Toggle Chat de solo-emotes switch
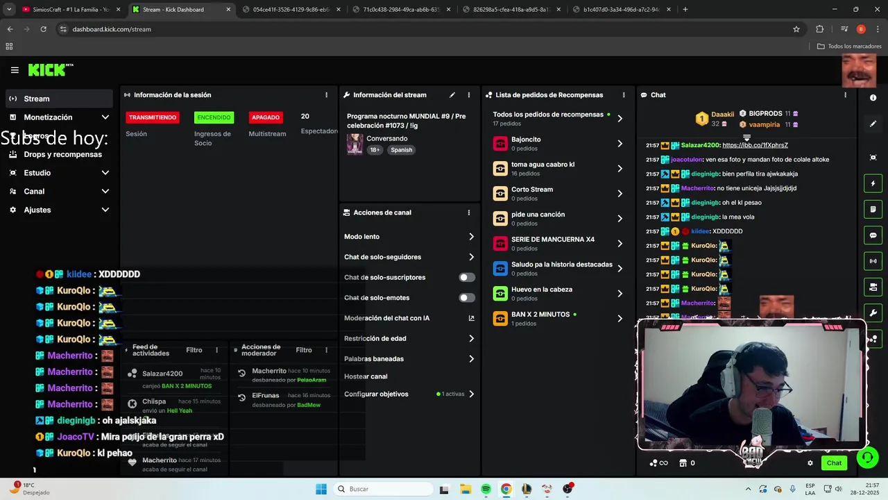The image size is (888, 500). click(x=467, y=298)
